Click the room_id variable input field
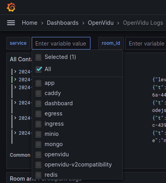 point(146,43)
